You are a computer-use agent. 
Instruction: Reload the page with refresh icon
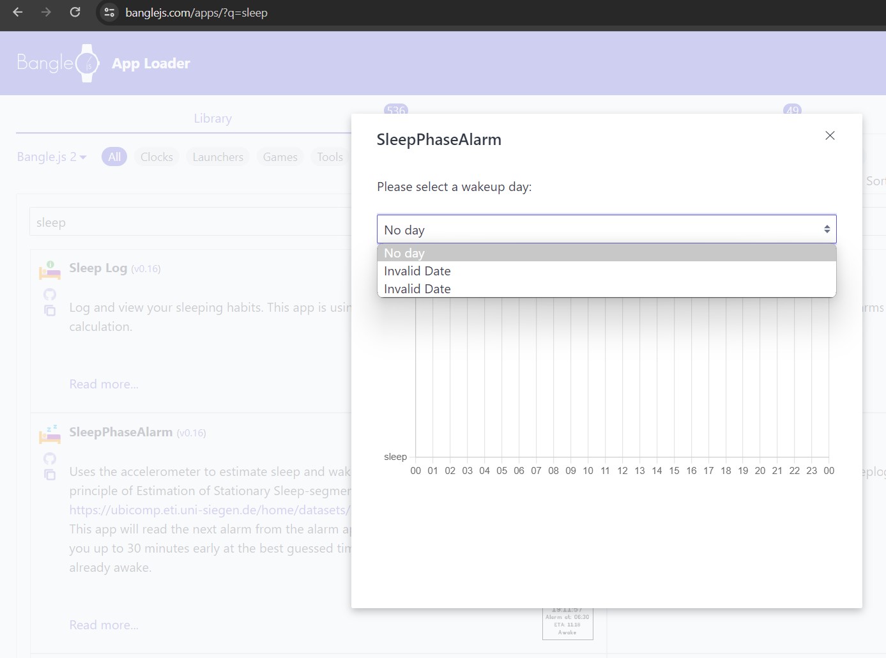(75, 12)
